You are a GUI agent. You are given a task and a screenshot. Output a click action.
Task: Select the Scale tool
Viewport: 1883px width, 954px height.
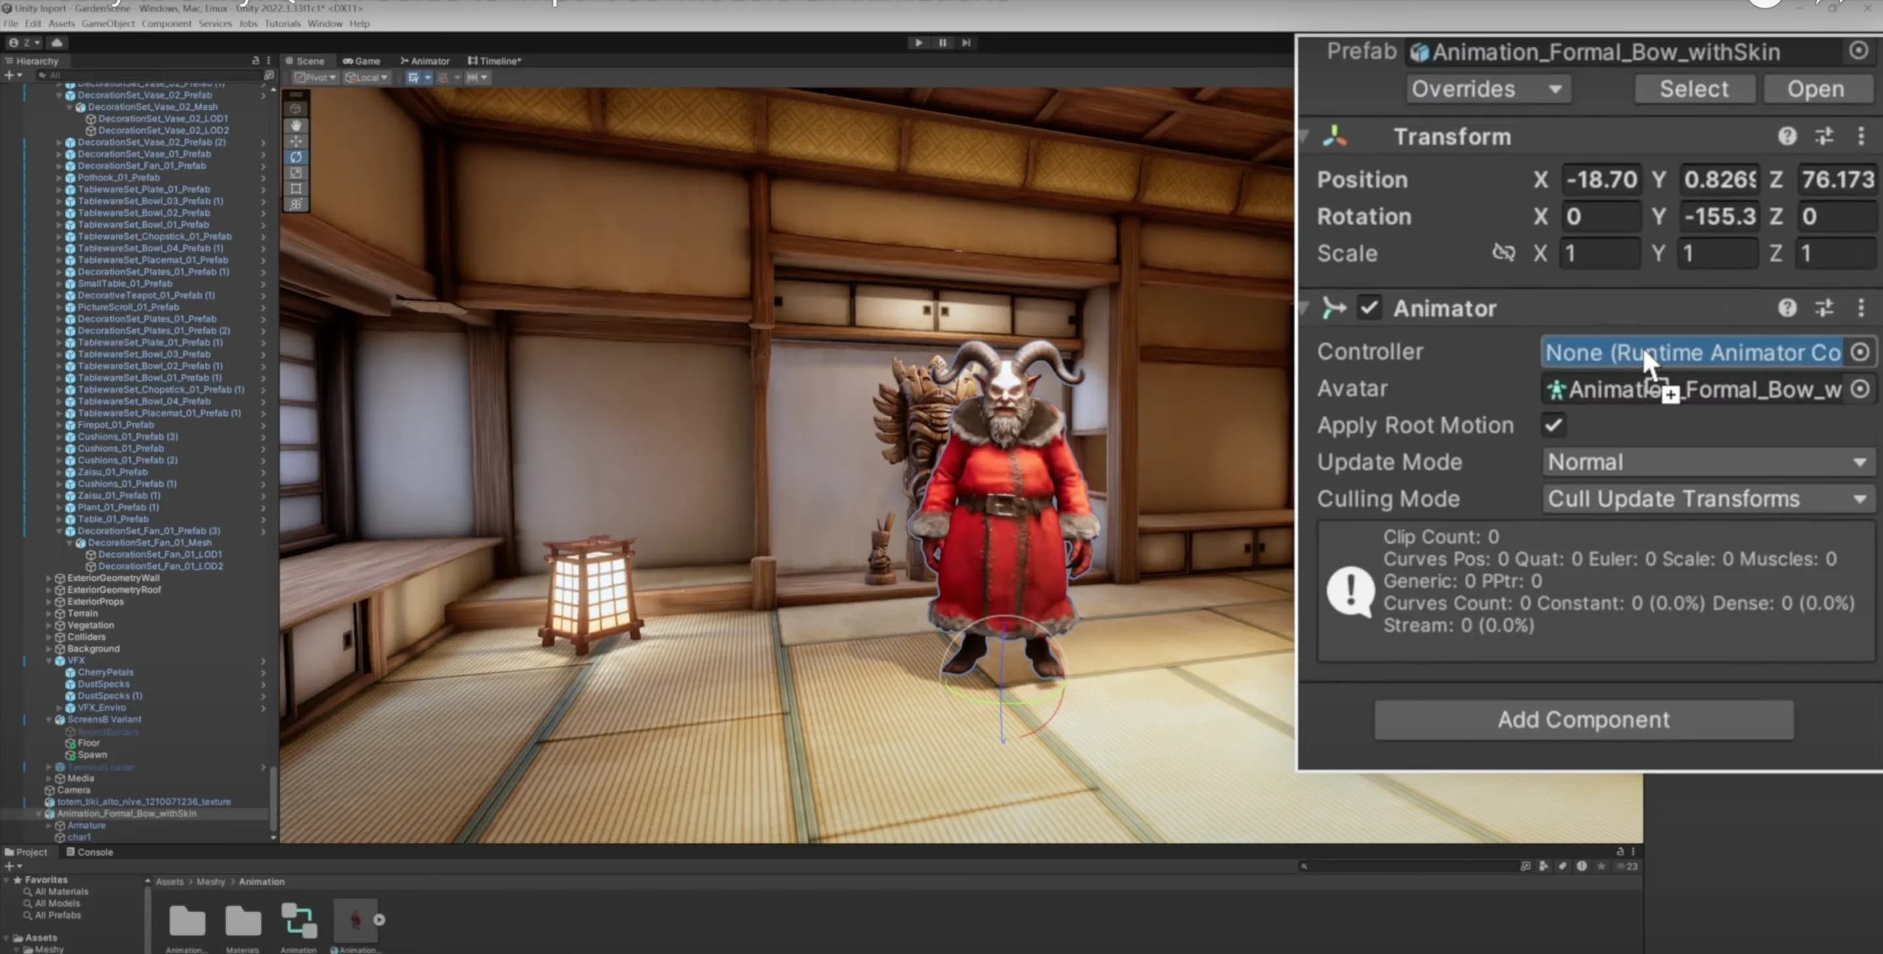(x=296, y=172)
